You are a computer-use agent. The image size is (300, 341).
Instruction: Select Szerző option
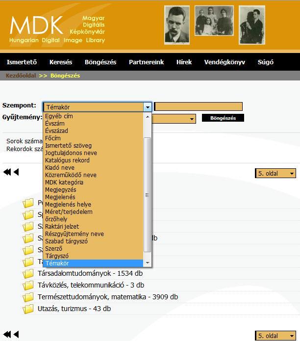pos(93,249)
